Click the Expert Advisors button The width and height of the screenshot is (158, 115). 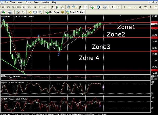point(75,12)
